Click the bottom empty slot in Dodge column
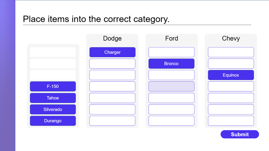This screenshot has height=151, width=269. (x=112, y=121)
